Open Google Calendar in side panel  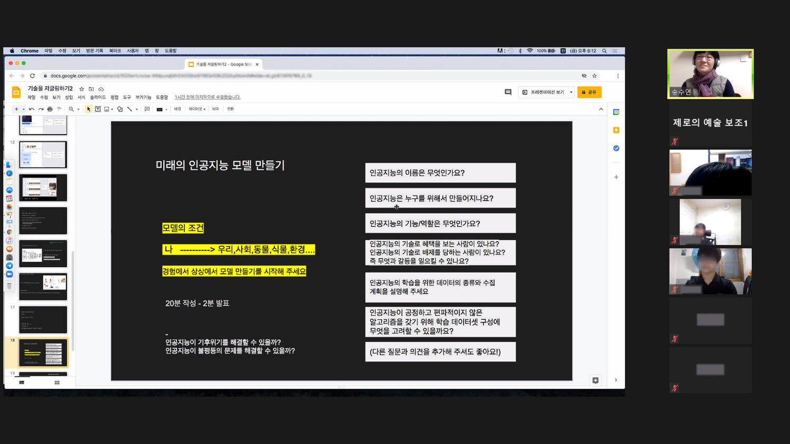pyautogui.click(x=616, y=112)
